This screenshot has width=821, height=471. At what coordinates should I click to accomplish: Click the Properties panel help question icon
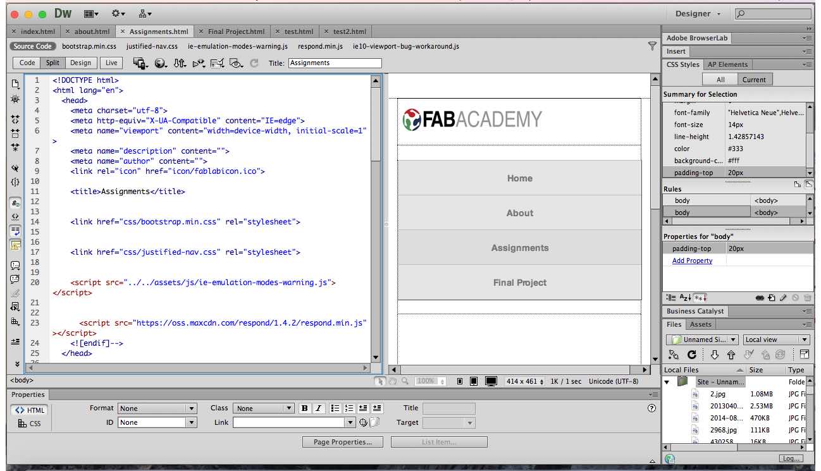[x=651, y=408]
